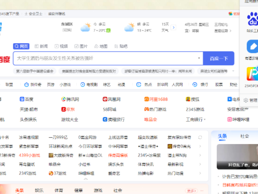Click tomorrow's cloudy weather icon
Viewport: 258px width, 194px height.
click(x=129, y=27)
